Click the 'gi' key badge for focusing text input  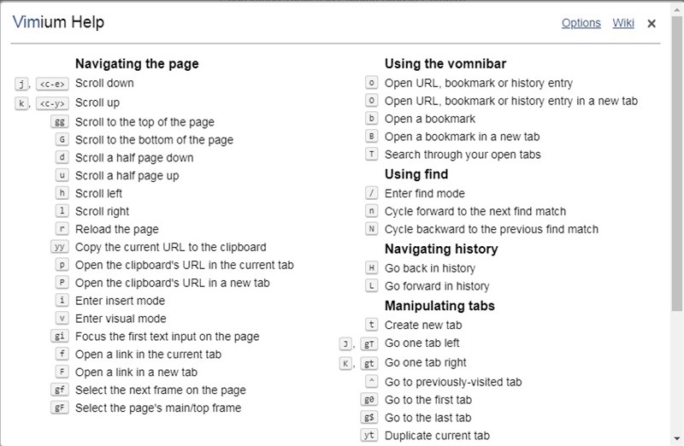point(60,337)
